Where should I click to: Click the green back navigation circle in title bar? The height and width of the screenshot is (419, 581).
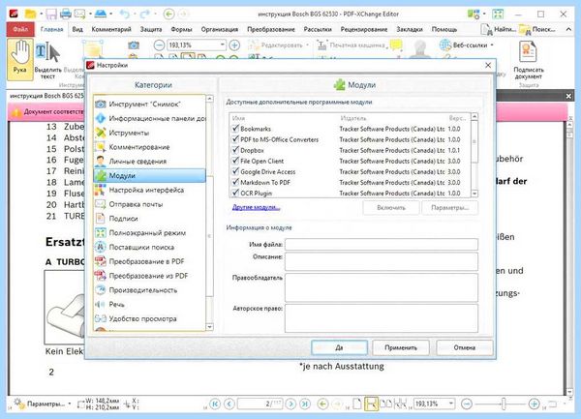(168, 15)
